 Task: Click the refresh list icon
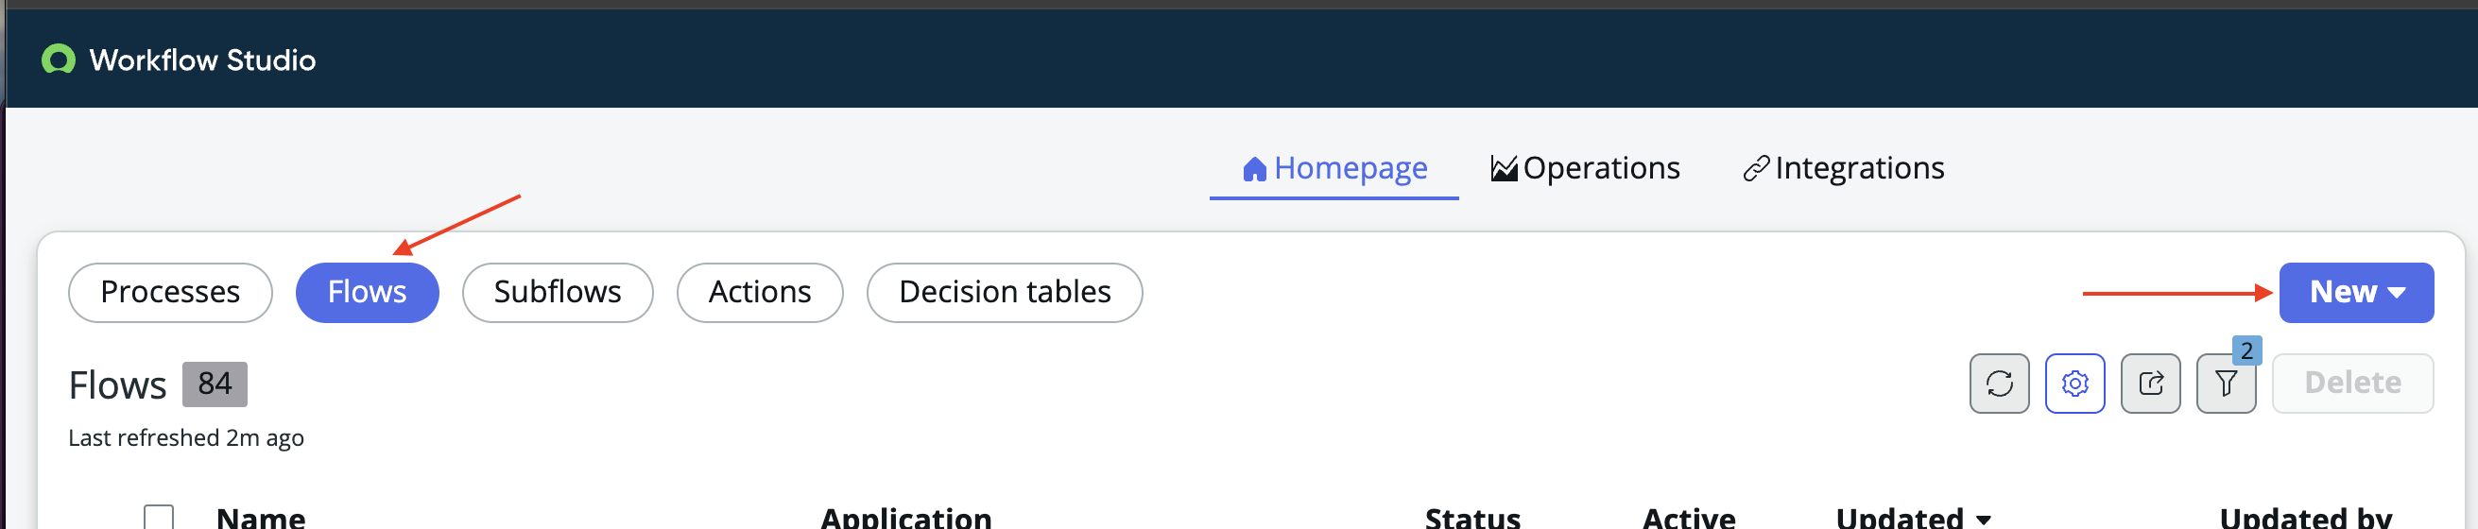point(1998,383)
